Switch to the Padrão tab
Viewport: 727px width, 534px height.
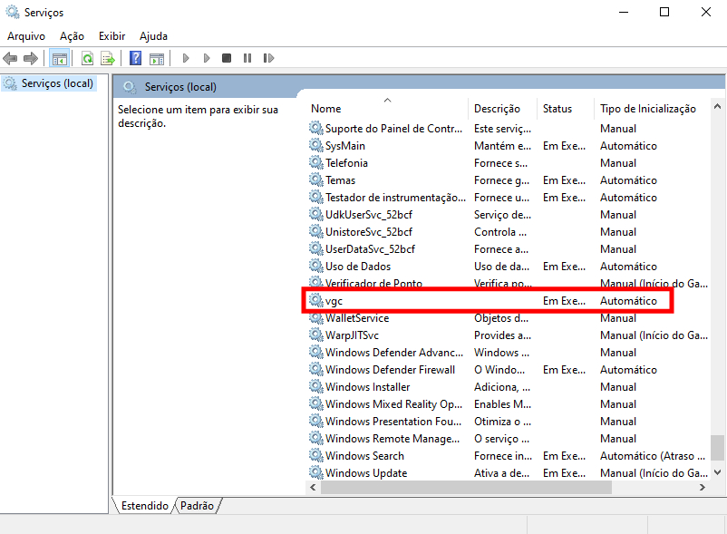point(198,506)
